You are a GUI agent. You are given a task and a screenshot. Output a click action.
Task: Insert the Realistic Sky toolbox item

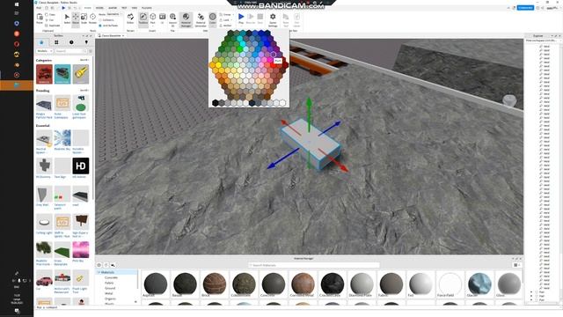62,140
